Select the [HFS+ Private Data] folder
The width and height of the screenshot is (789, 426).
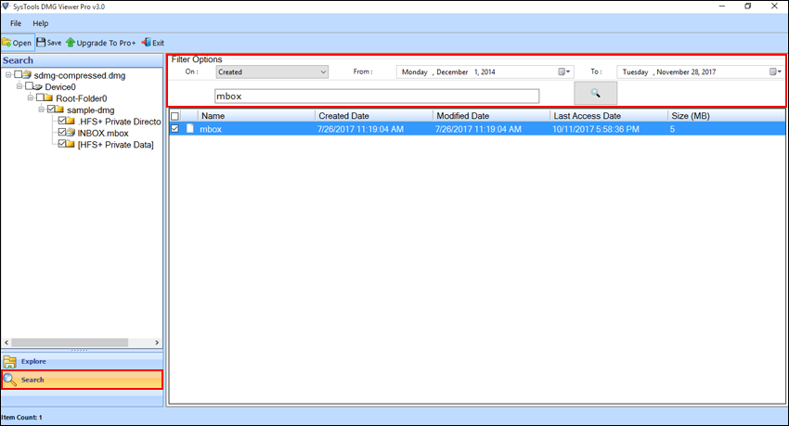pos(115,145)
